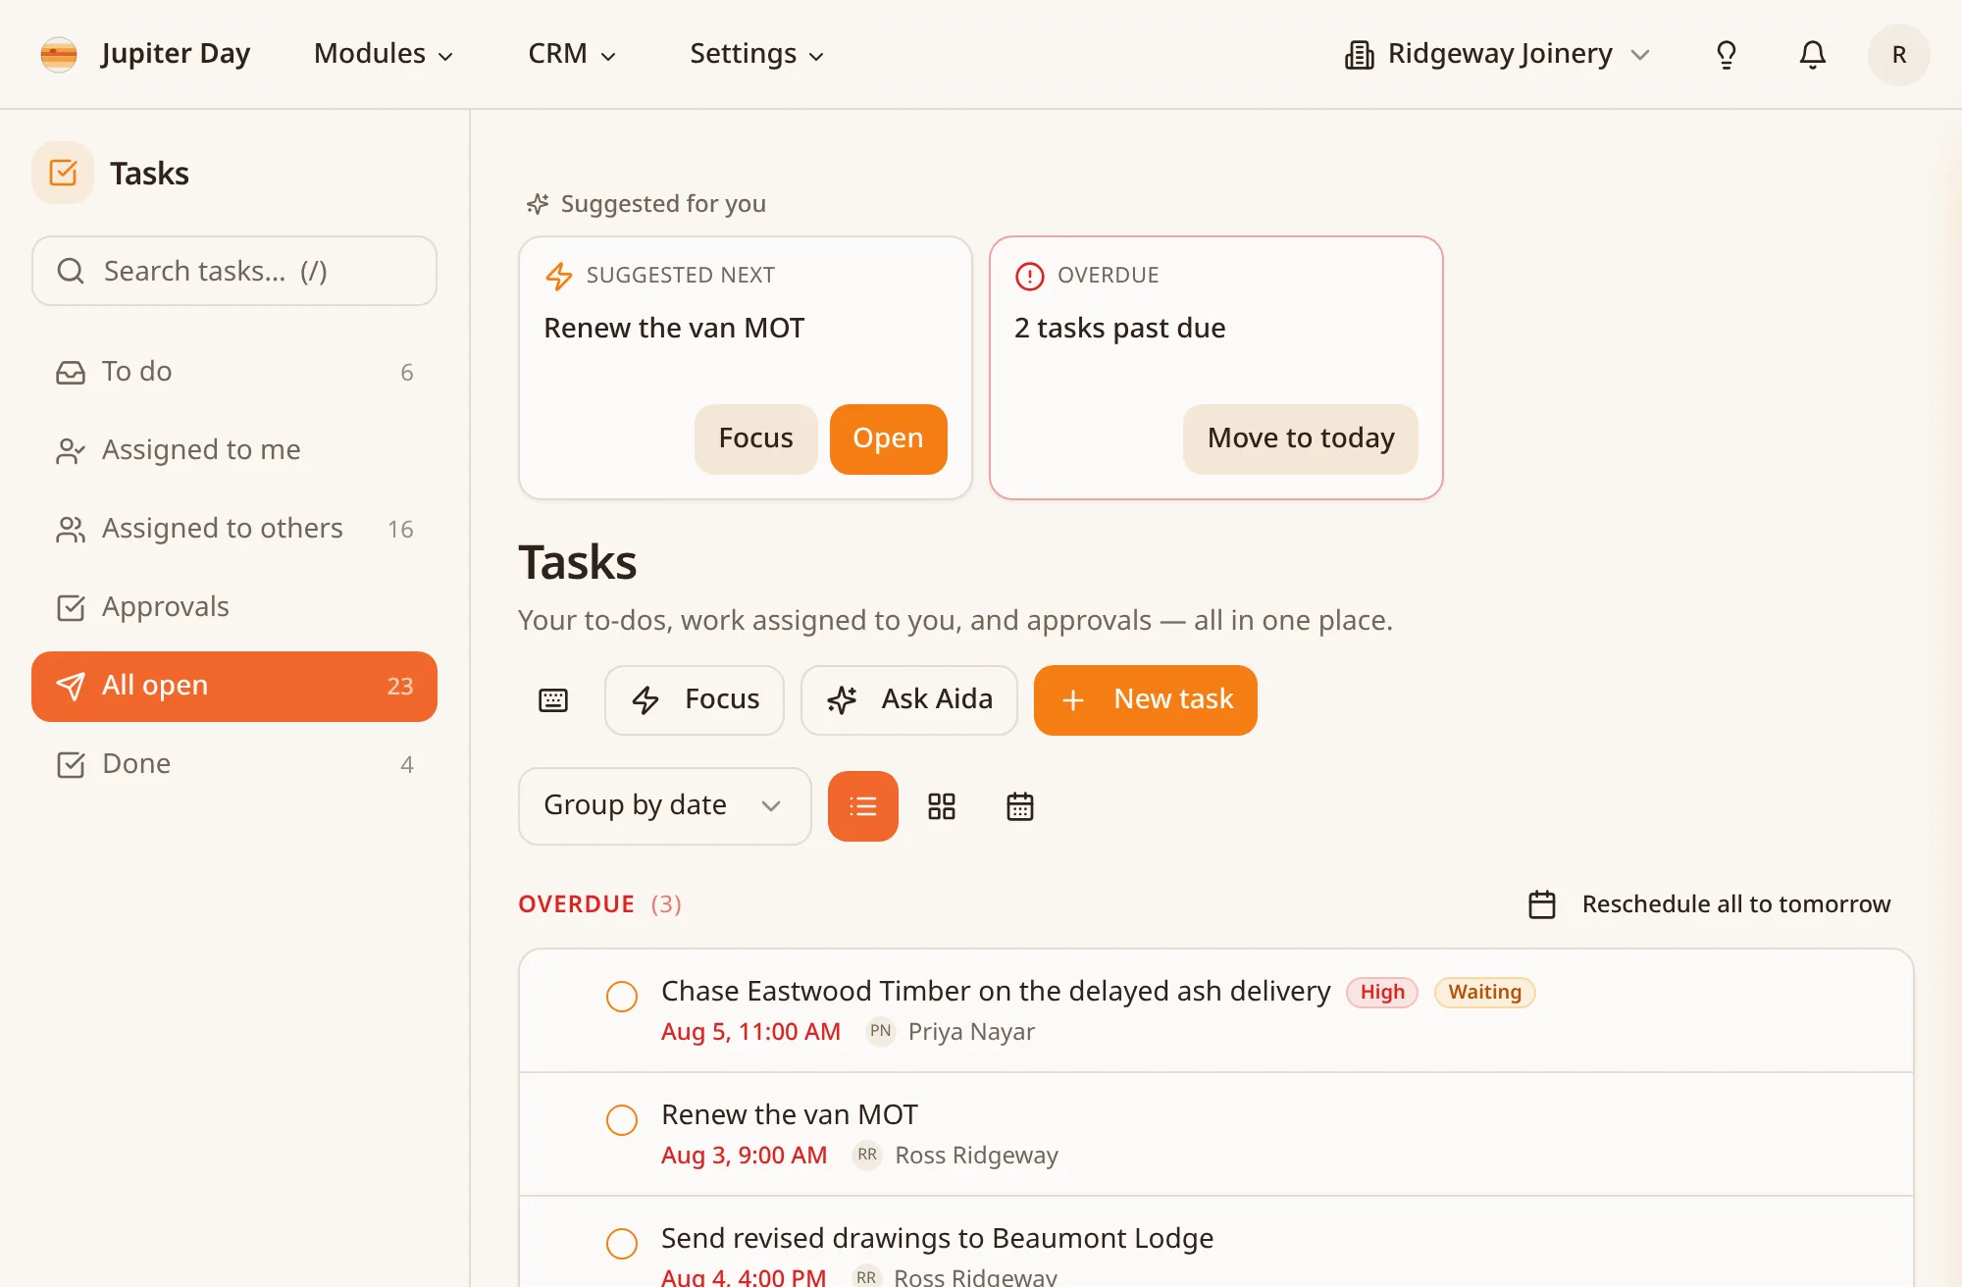Complete Send revised drawings to Beaumont Lodge
The width and height of the screenshot is (1962, 1287).
[622, 1243]
